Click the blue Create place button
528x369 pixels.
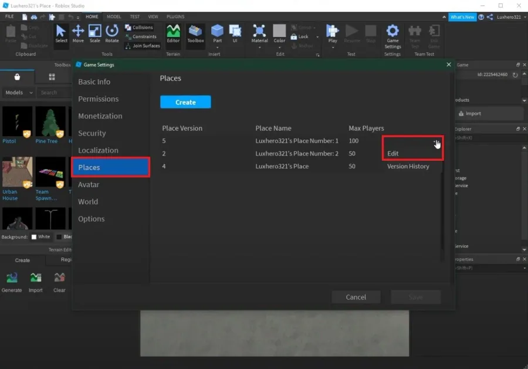click(185, 102)
